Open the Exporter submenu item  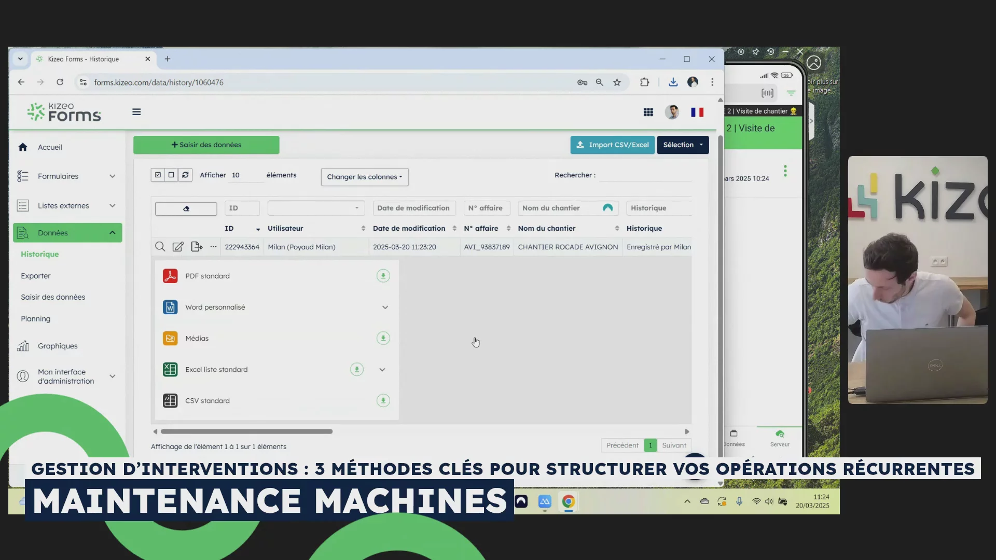coord(36,276)
